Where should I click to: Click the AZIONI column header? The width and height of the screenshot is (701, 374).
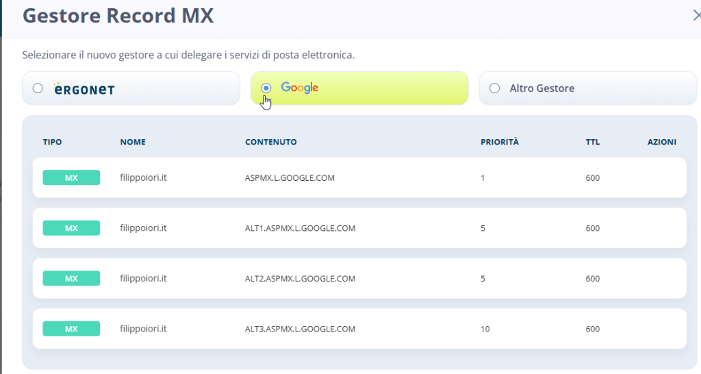662,142
